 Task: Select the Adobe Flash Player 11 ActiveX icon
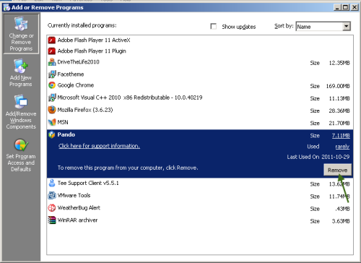52,40
